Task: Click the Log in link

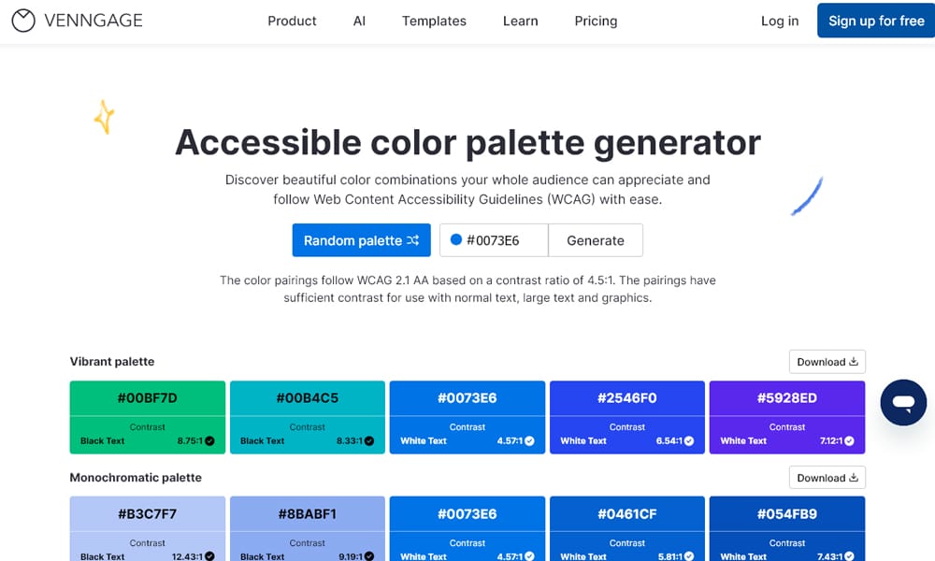Action: coord(779,21)
